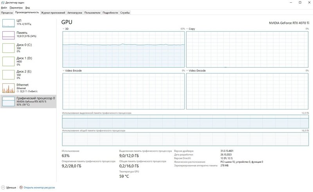Select the Ethernet activity graph thumbnail

click(8, 88)
